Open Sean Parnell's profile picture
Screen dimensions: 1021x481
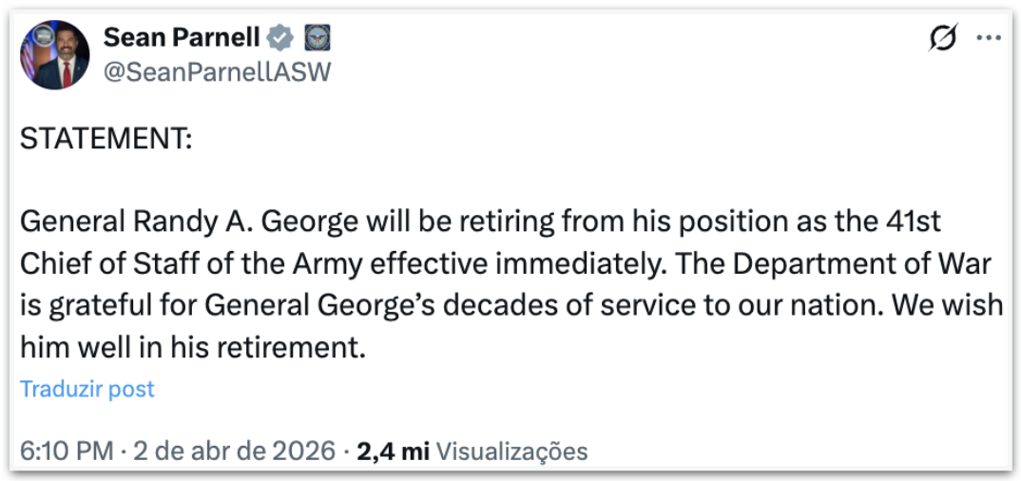point(54,55)
